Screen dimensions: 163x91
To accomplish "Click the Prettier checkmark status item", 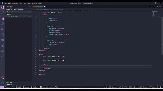I will pos(152,87).
